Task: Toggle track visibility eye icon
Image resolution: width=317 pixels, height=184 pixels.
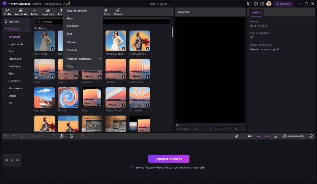Action: [12, 160]
